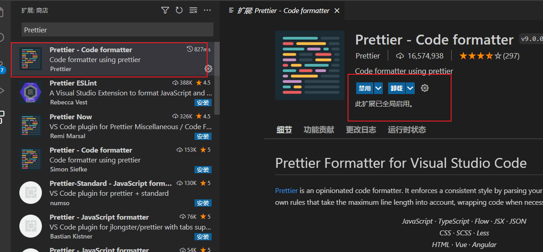
Task: Expand the 禁用 dropdown arrow
Action: pyautogui.click(x=378, y=88)
